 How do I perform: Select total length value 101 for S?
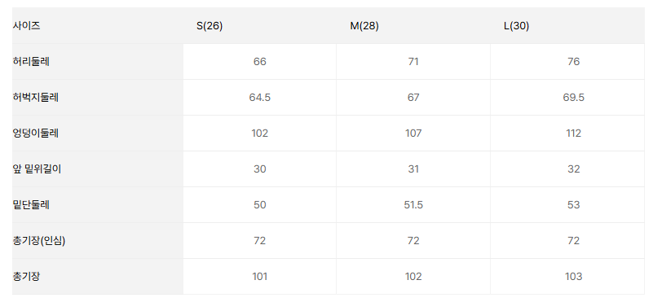[x=260, y=276]
